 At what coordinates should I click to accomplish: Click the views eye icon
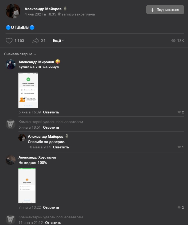coord(173,41)
